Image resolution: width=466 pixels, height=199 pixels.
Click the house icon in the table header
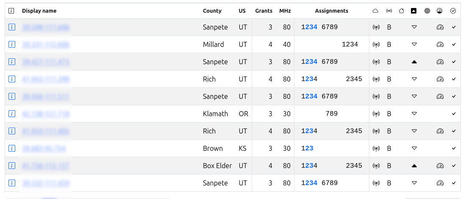point(401,11)
